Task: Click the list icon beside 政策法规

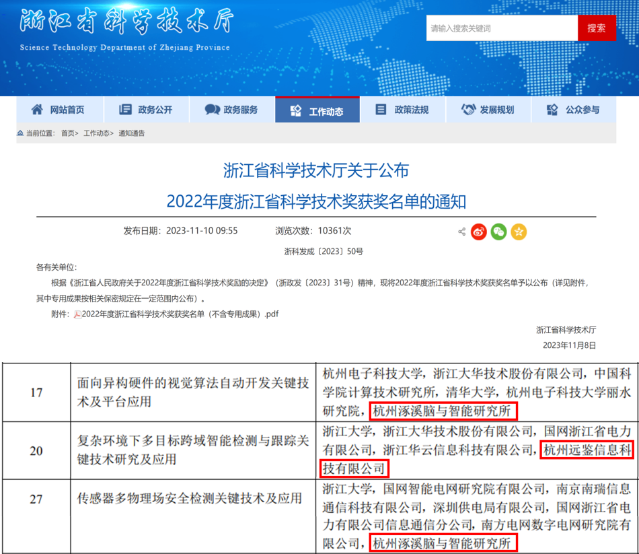Action: [x=381, y=109]
